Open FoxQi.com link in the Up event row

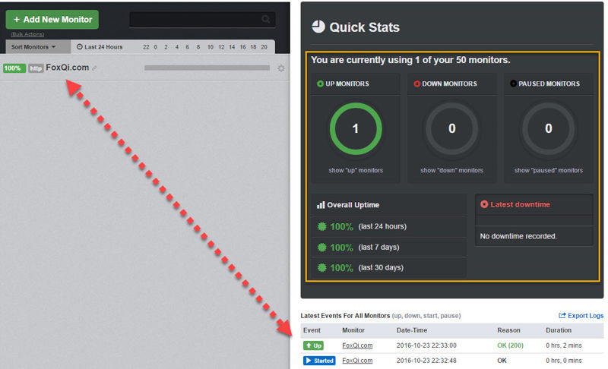[x=357, y=345]
